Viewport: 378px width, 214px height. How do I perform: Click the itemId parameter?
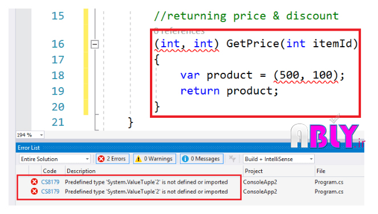(332, 44)
